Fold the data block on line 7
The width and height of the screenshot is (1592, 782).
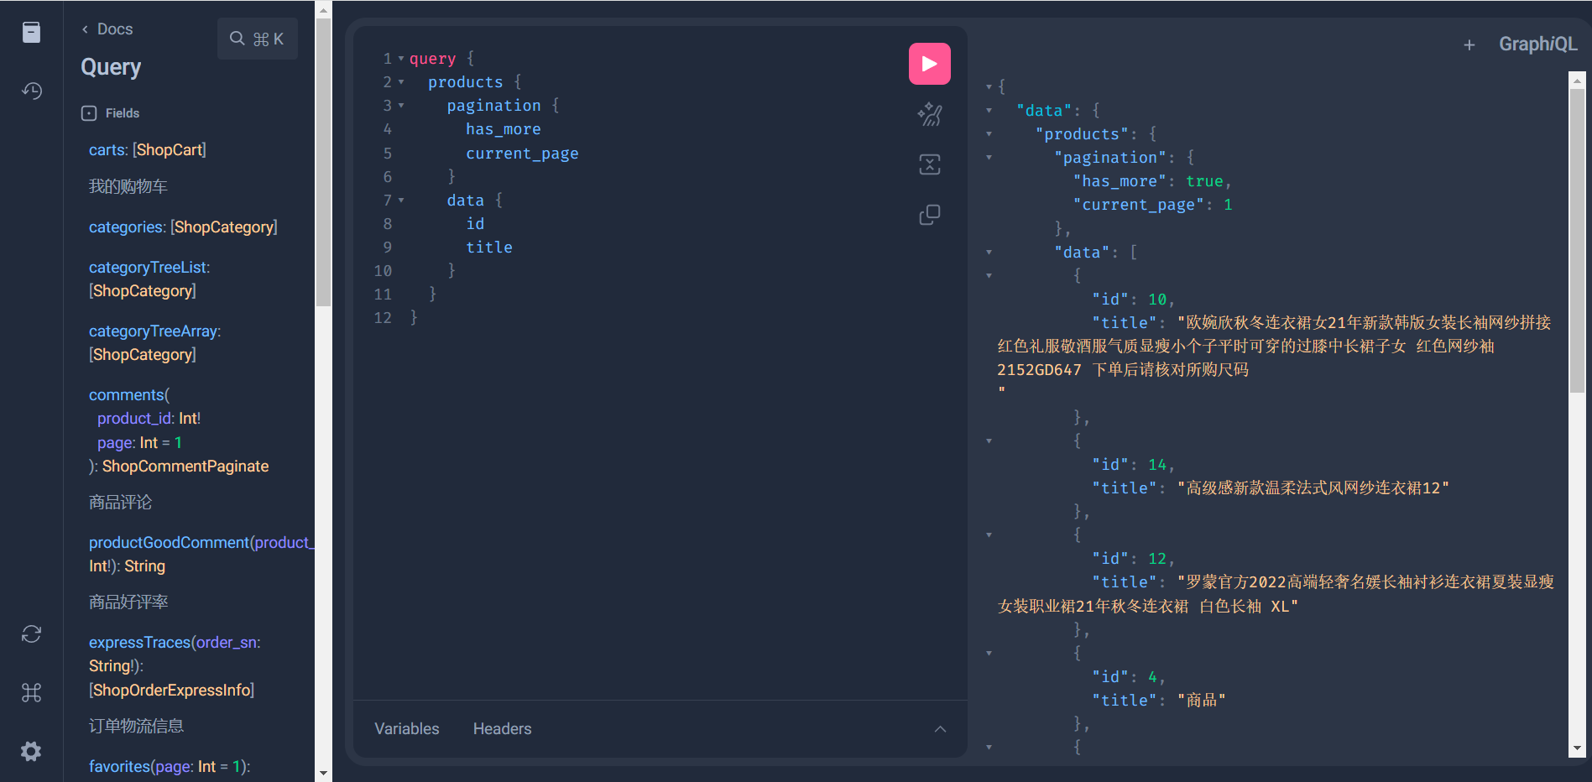coord(401,201)
